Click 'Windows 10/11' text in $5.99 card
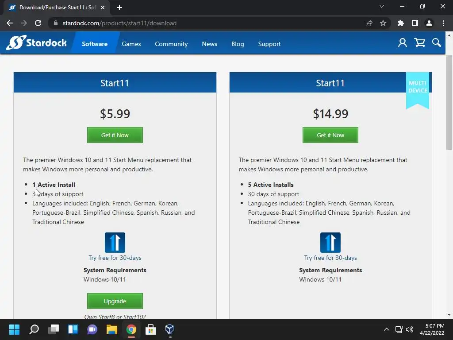Image resolution: width=453 pixels, height=340 pixels. click(x=104, y=279)
